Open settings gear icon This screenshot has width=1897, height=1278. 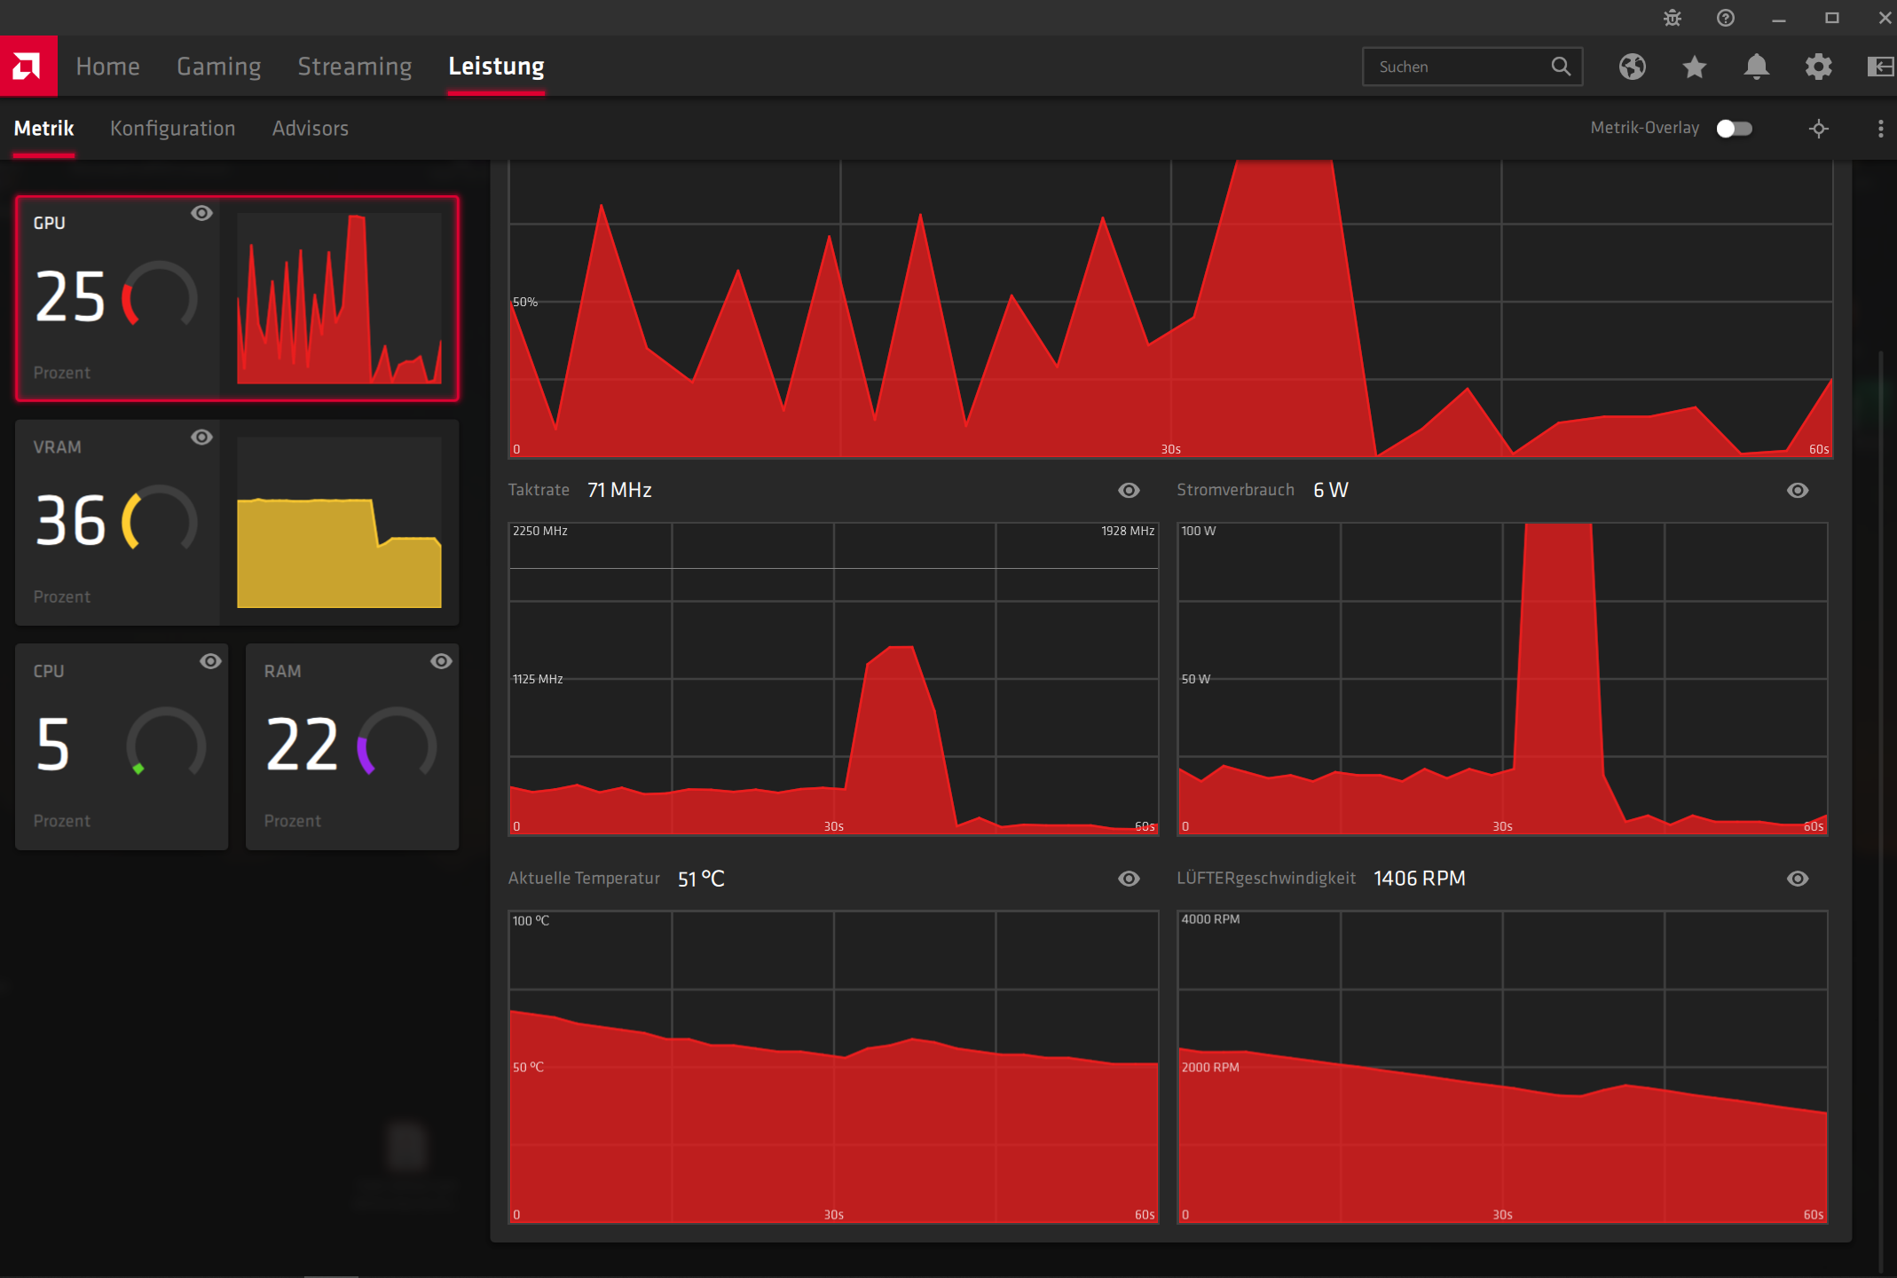point(1819,67)
